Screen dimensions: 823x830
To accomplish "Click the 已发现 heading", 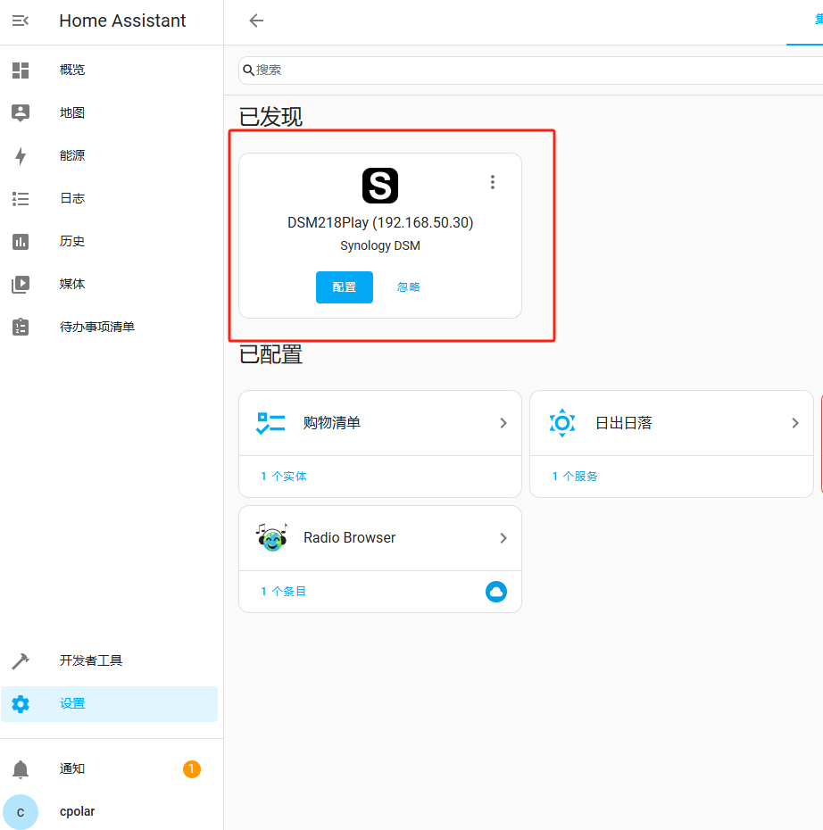I will click(x=270, y=117).
